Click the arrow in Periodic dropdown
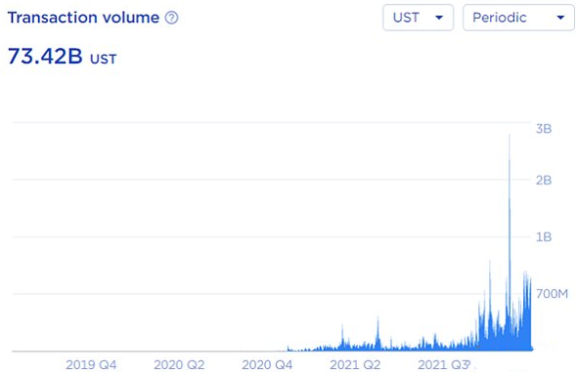The width and height of the screenshot is (578, 375). click(x=560, y=18)
